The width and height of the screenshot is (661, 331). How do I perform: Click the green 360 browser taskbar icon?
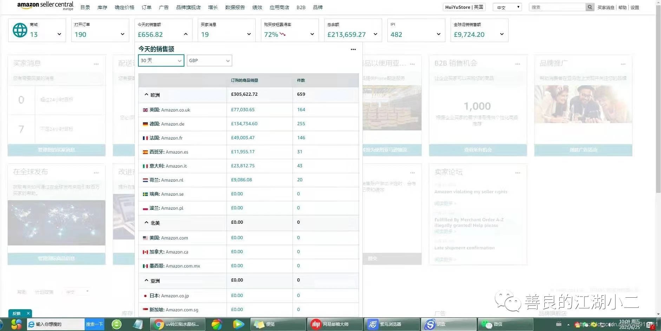pyautogui.click(x=117, y=324)
